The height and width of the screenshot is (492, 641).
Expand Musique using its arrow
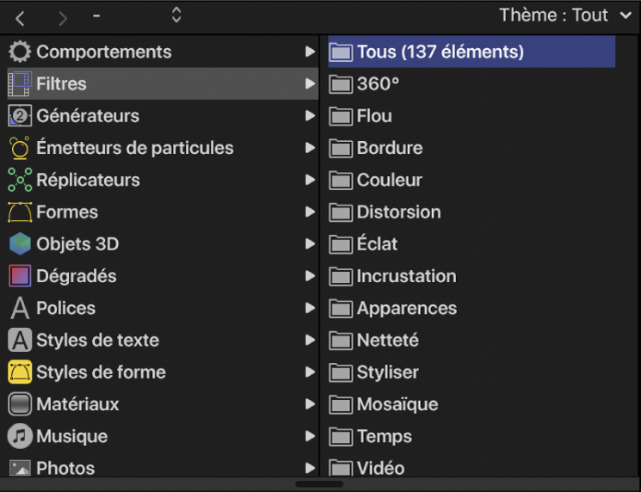click(311, 436)
